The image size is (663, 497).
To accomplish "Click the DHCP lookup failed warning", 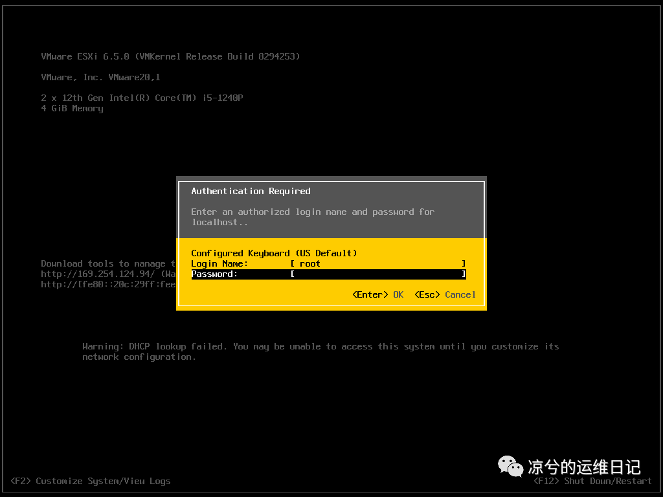I will (x=320, y=351).
